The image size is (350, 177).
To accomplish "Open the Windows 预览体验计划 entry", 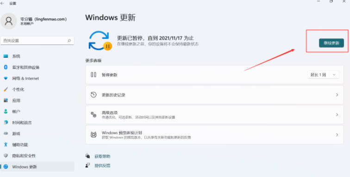I will [x=214, y=134].
